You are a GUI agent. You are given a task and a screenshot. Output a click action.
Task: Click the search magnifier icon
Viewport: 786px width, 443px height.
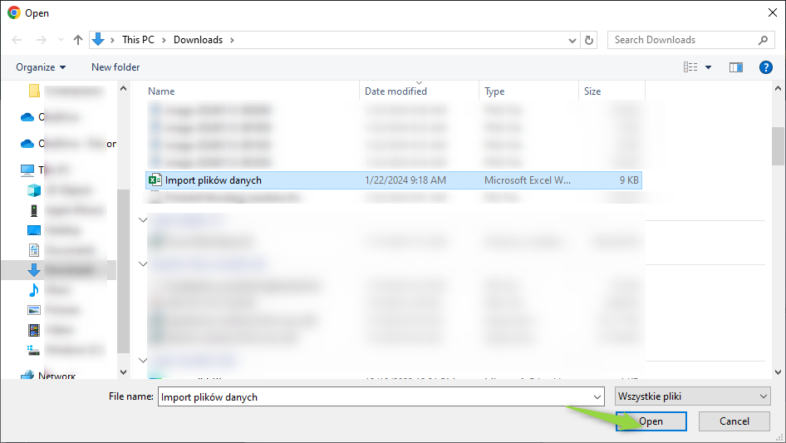coord(764,40)
